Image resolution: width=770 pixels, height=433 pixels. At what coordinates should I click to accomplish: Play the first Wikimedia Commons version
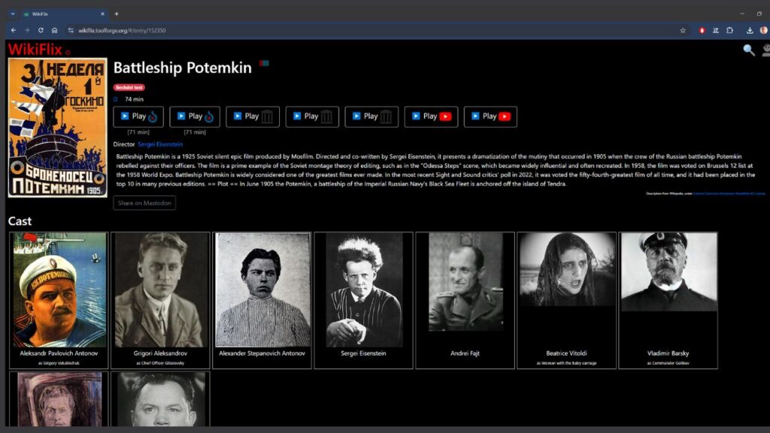(x=139, y=117)
